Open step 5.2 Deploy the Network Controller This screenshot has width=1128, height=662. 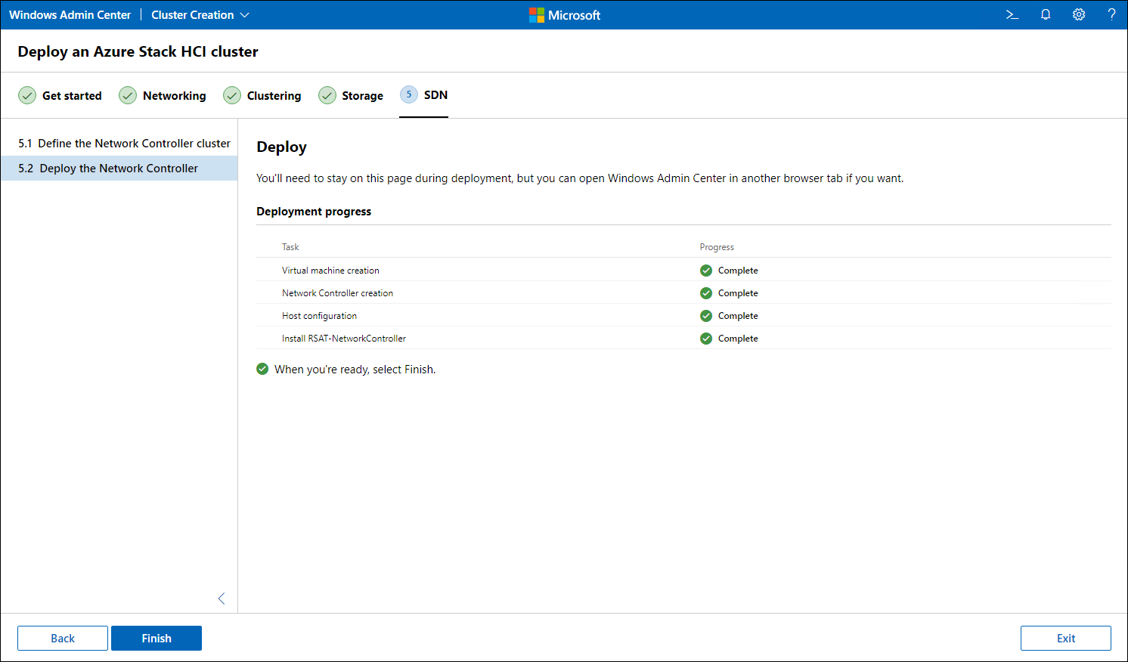[x=119, y=168]
